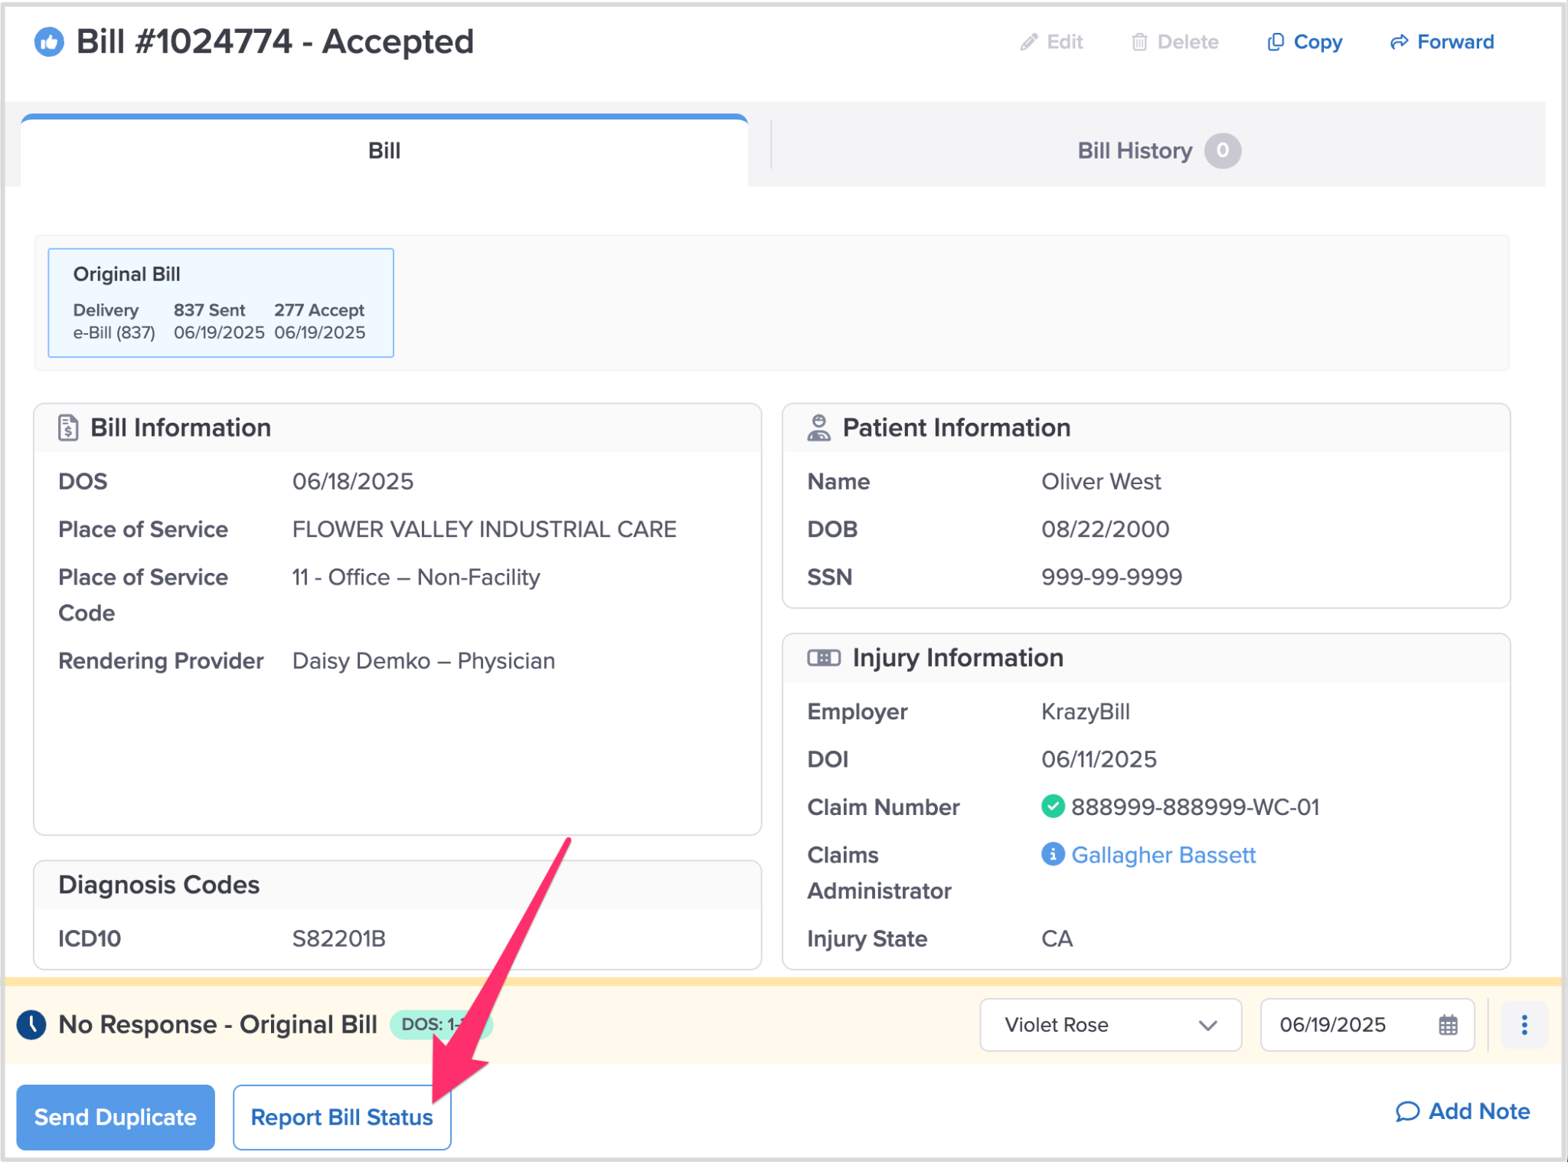1568x1162 pixels.
Task: Expand the Violet Rose assignee dropdown
Action: click(1110, 1025)
